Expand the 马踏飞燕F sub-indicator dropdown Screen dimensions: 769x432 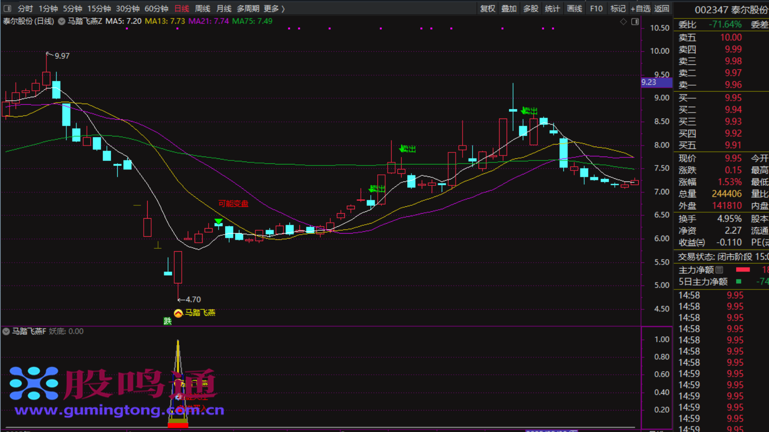[6, 331]
